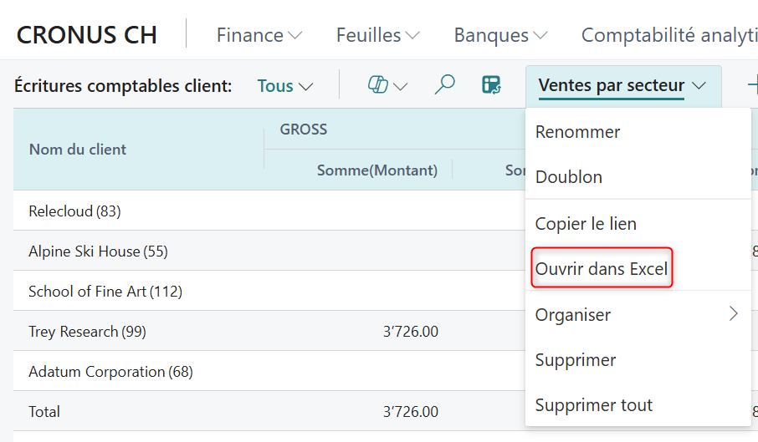Click the search magnifier icon
This screenshot has height=442, width=758.
click(445, 85)
